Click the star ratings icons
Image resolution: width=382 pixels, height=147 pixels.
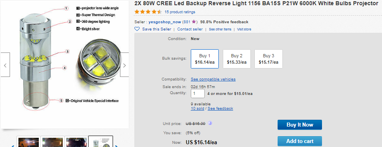[x=148, y=12]
